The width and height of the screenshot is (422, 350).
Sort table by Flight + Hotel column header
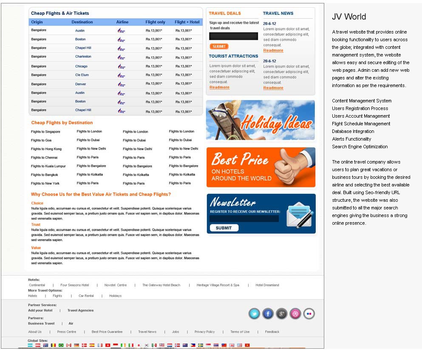pos(187,22)
